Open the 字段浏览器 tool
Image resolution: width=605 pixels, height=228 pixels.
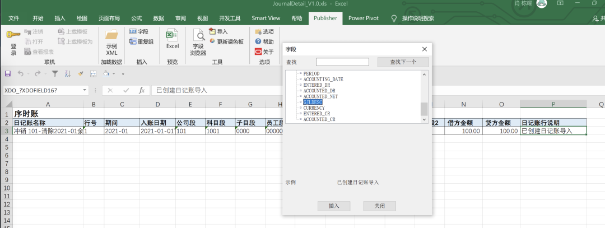(198, 43)
